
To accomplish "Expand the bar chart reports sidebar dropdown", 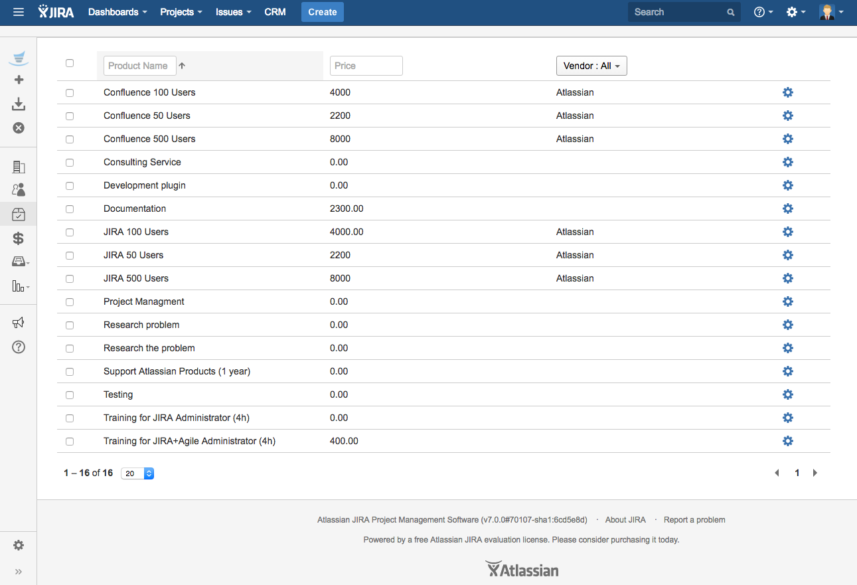I will (21, 286).
